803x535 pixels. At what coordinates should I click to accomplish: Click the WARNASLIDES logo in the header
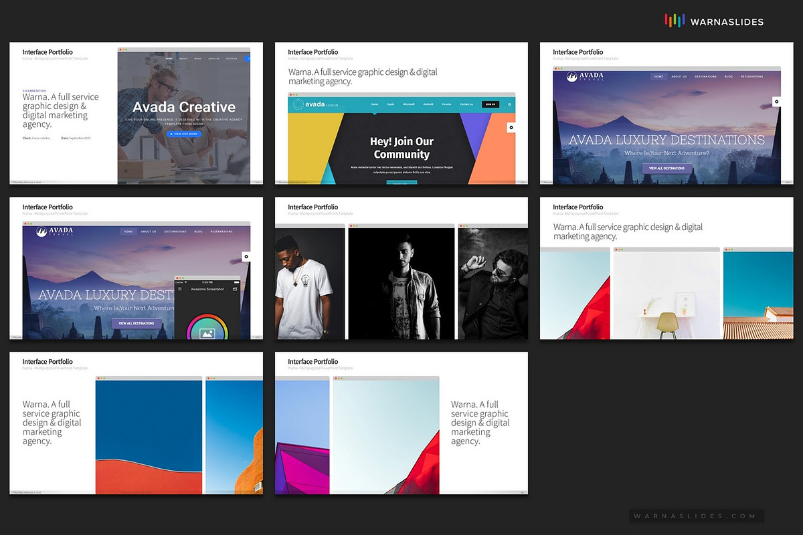tap(714, 21)
